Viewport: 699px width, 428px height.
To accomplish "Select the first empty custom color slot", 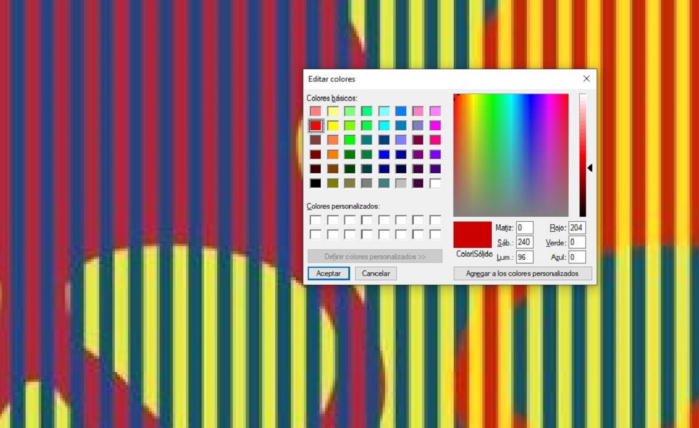I will coord(316,220).
